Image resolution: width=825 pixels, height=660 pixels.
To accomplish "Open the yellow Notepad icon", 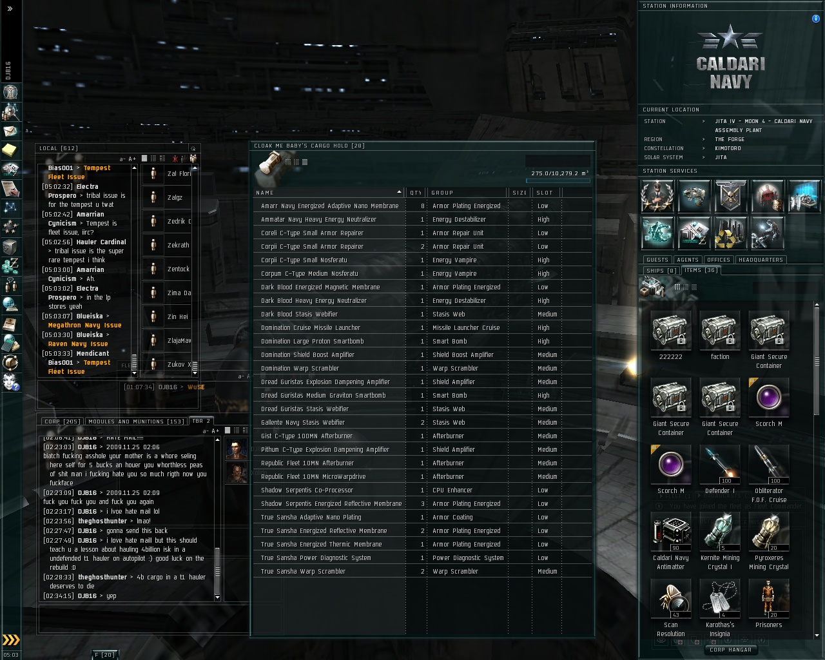I will (10, 150).
